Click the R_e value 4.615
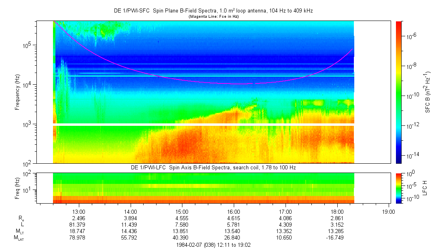Image resolution: width=438 pixels, height=250 pixels. pos(233,219)
